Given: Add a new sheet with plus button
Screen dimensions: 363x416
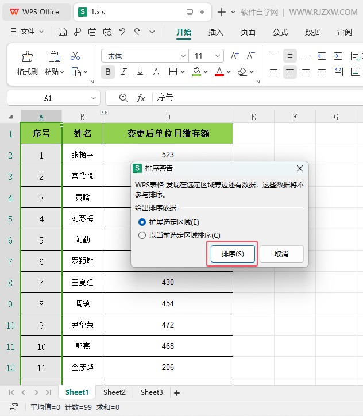Looking at the screenshot, I should coord(177,392).
